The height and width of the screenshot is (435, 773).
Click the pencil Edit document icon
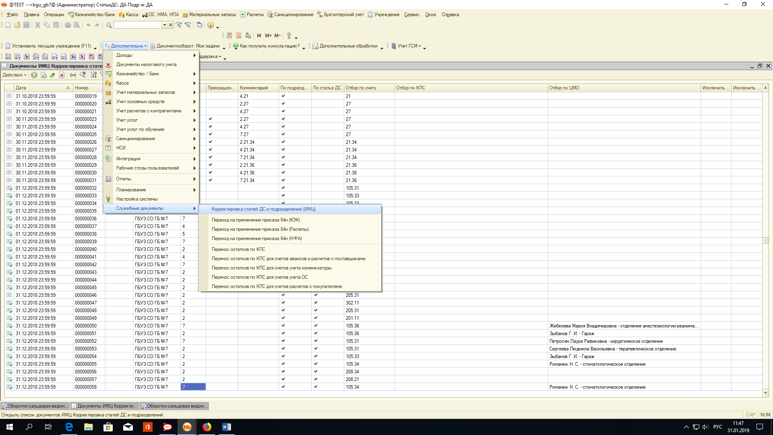click(53, 75)
